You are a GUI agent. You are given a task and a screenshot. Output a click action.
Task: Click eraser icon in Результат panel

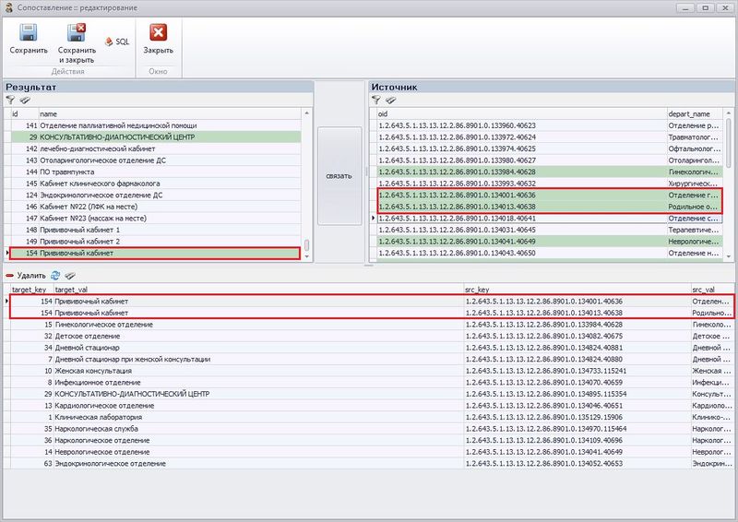pos(25,100)
